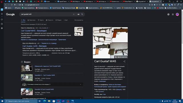
Task: Open the Windows notification center icon
Action: coord(180,101)
